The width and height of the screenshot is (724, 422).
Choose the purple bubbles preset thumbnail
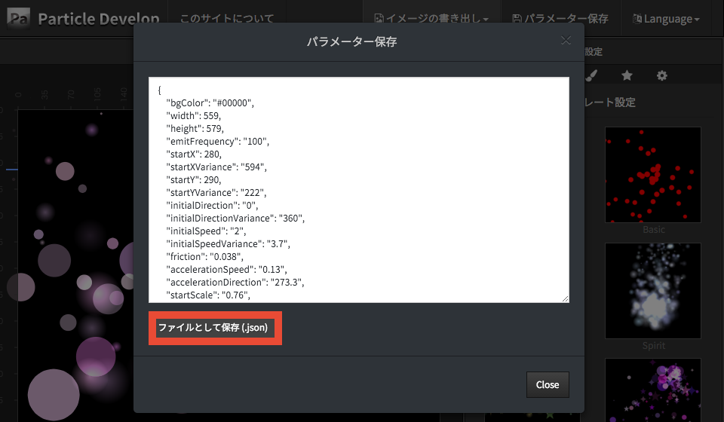[652, 389]
